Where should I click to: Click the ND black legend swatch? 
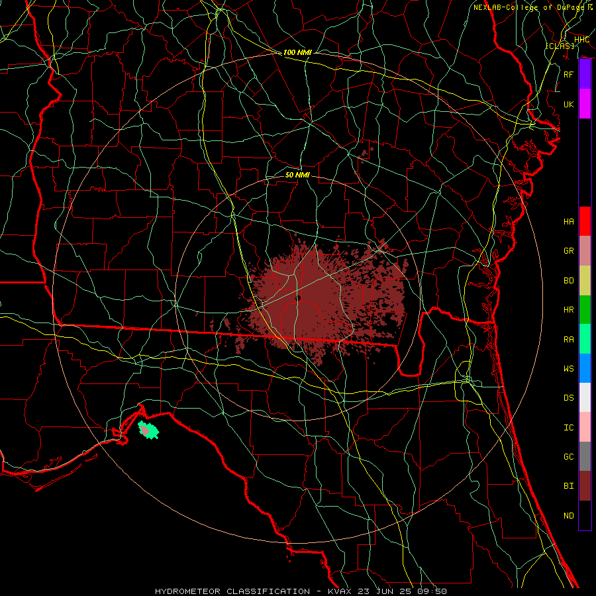(x=585, y=515)
